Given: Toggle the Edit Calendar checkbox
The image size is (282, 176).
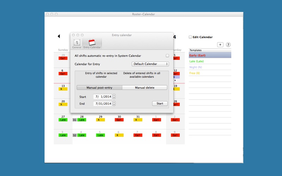Looking at the screenshot, I should [x=190, y=37].
